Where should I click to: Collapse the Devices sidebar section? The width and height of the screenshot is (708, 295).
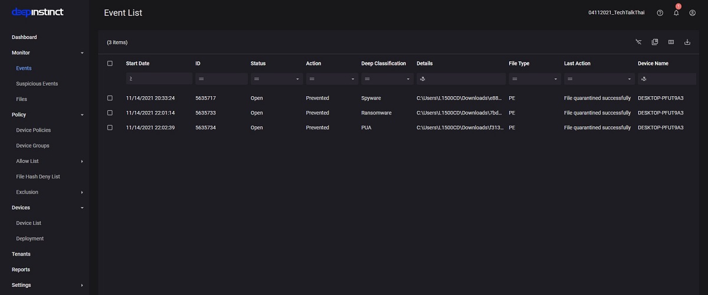(82, 208)
